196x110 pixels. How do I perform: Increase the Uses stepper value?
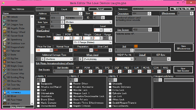(61, 37)
